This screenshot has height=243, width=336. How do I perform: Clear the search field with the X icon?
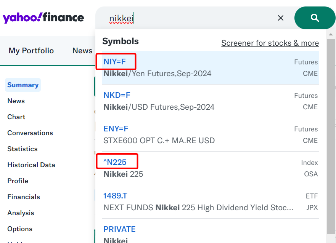pyautogui.click(x=281, y=18)
